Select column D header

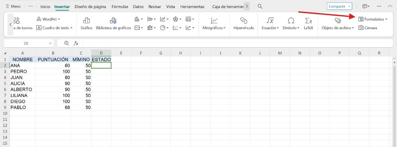(101, 53)
